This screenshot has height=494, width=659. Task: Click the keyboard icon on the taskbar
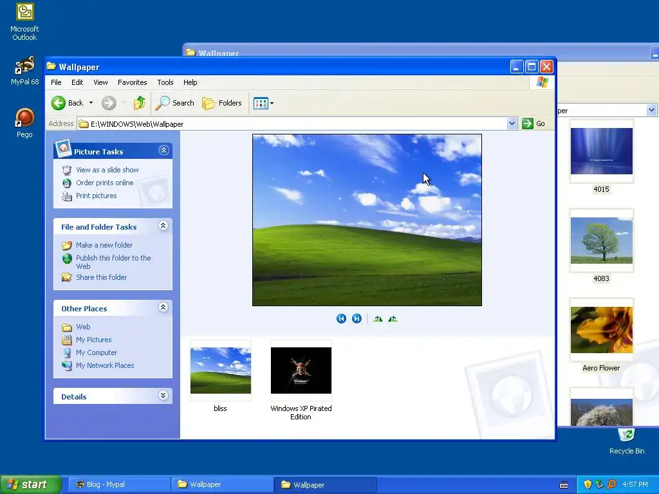(x=564, y=485)
